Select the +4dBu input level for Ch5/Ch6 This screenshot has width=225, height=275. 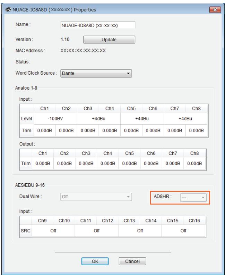(142, 118)
